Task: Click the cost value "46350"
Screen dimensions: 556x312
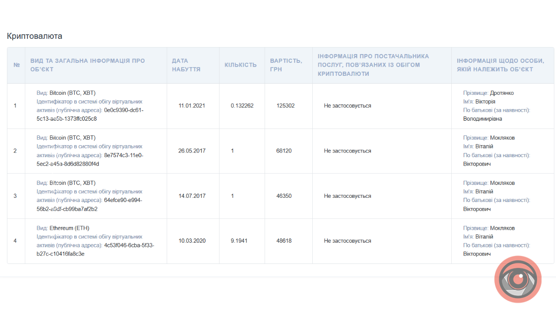Action: click(284, 196)
